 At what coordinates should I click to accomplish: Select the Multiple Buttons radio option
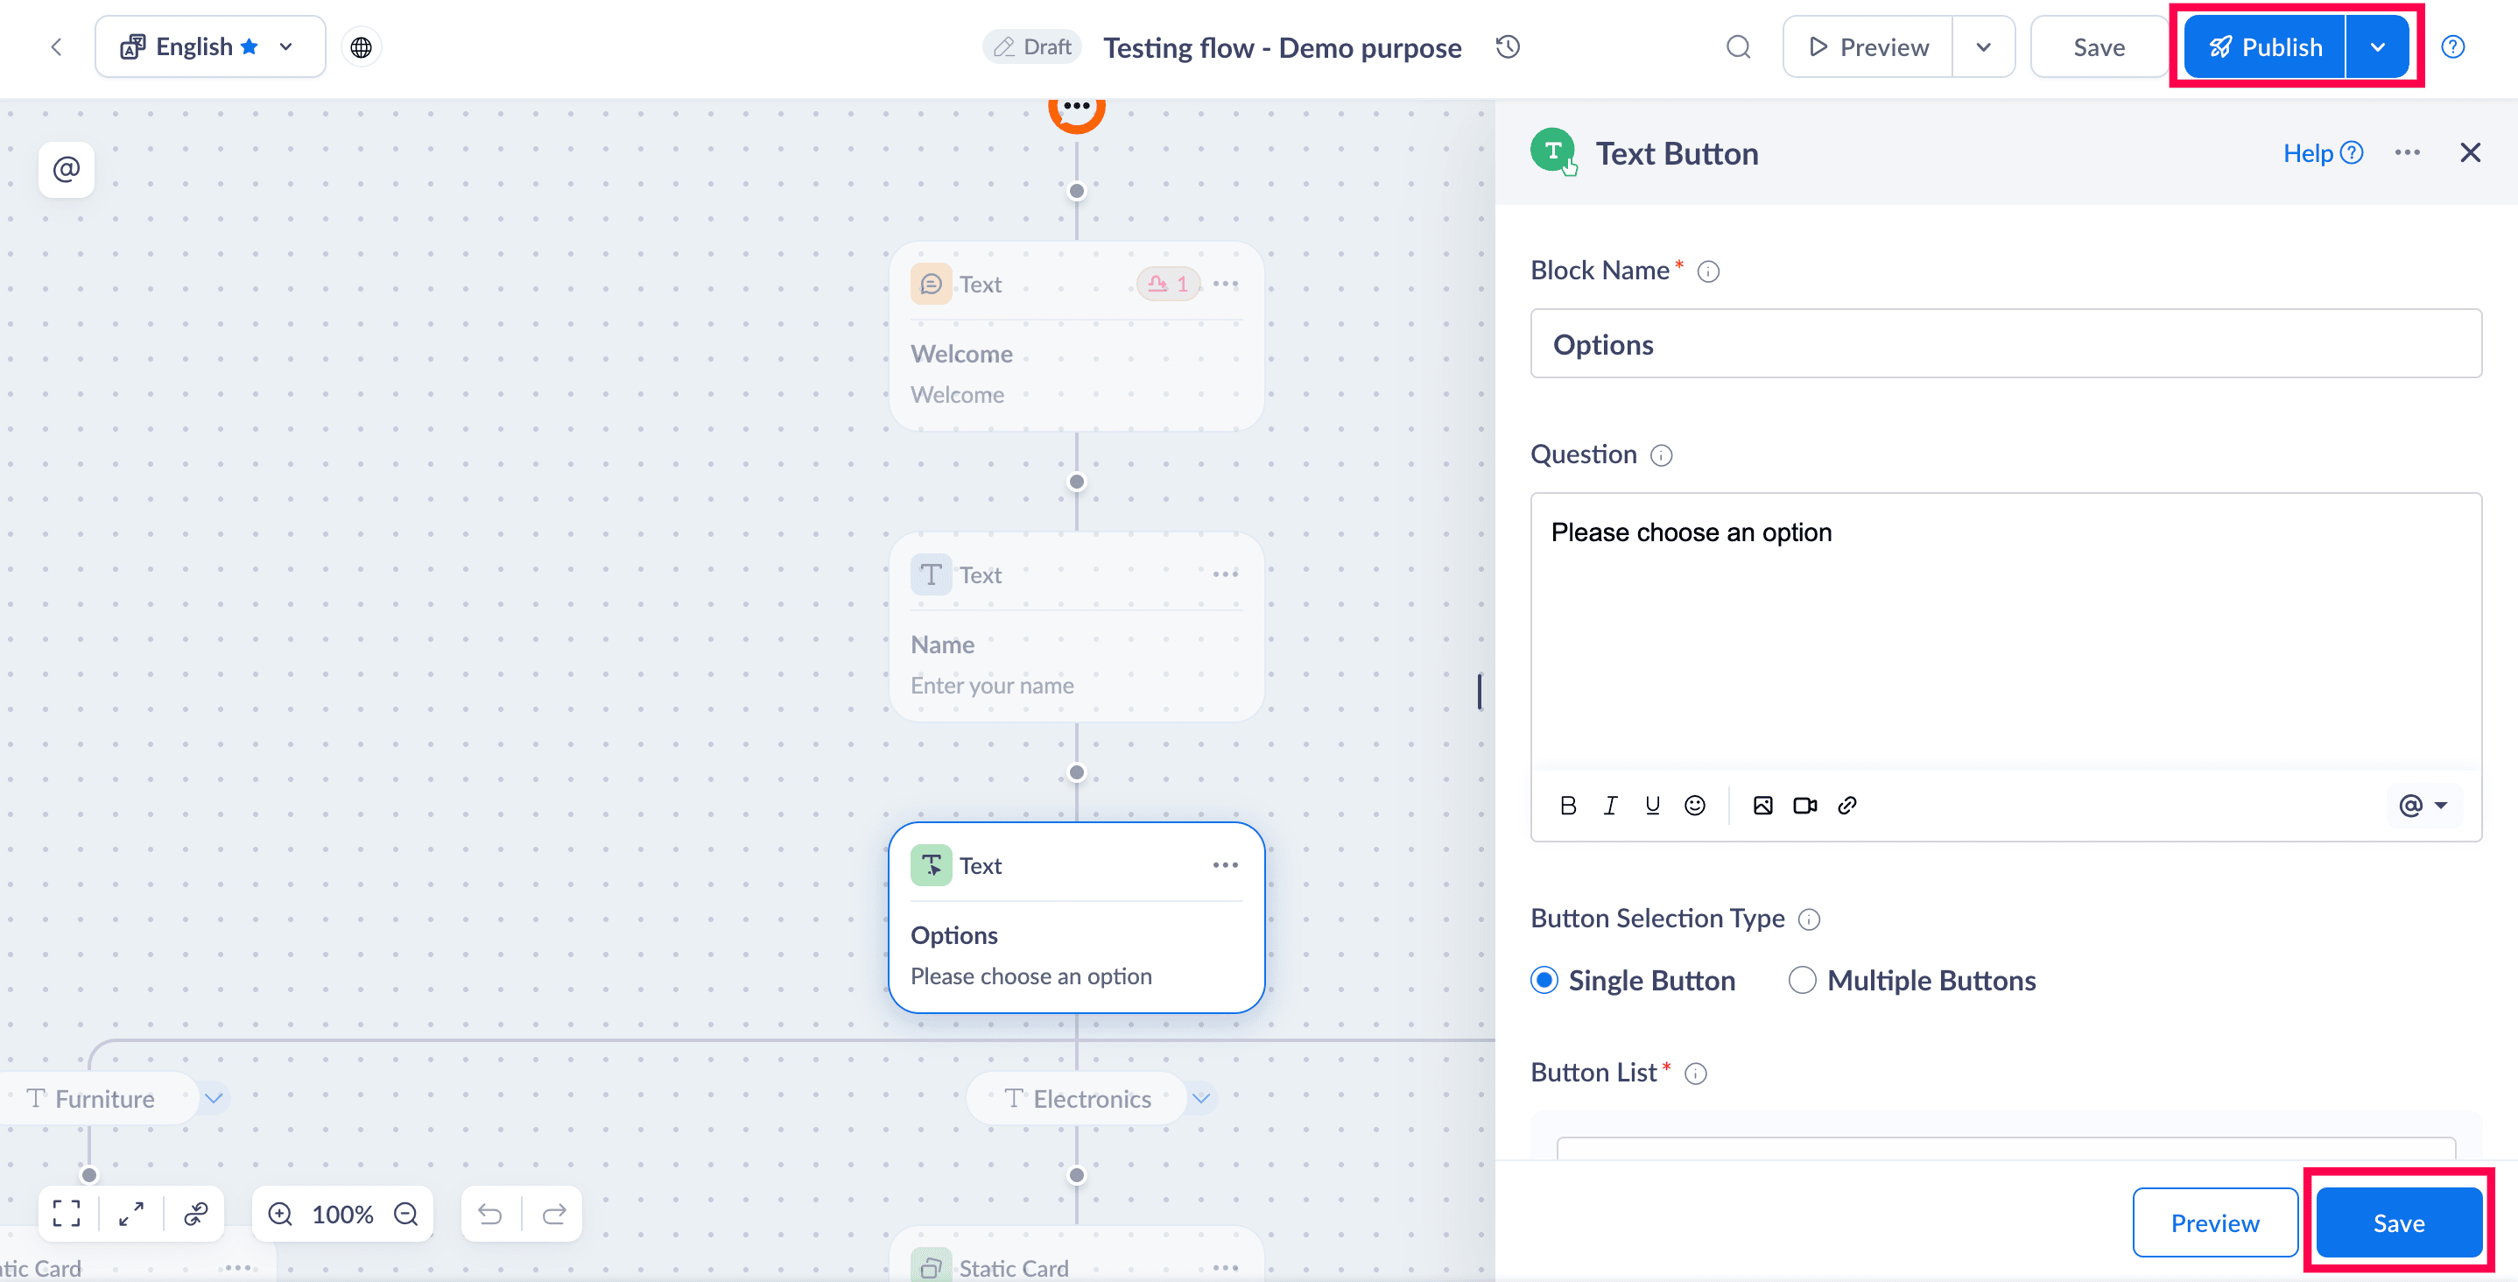tap(1802, 980)
